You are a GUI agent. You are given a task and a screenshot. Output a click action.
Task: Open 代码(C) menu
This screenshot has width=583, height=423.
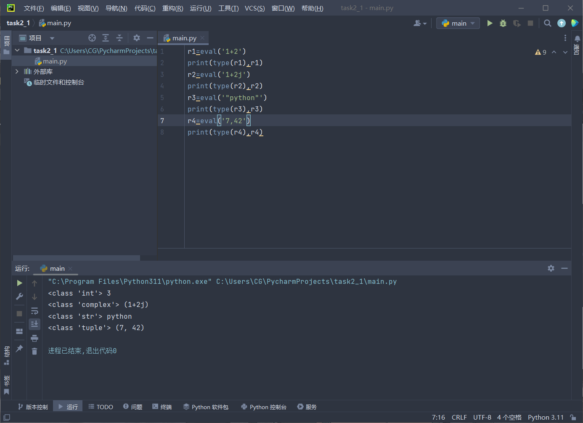145,8
